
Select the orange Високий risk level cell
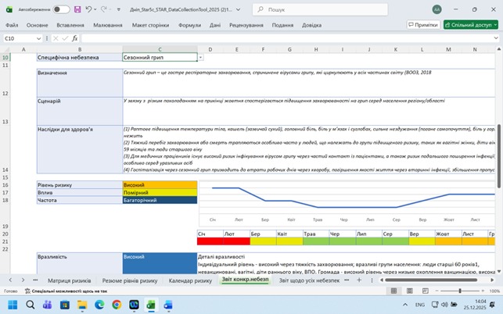pos(160,184)
